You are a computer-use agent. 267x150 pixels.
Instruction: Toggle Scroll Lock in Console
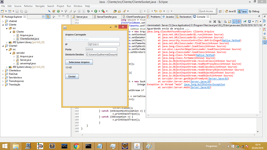pyautogui.click(x=230, y=21)
